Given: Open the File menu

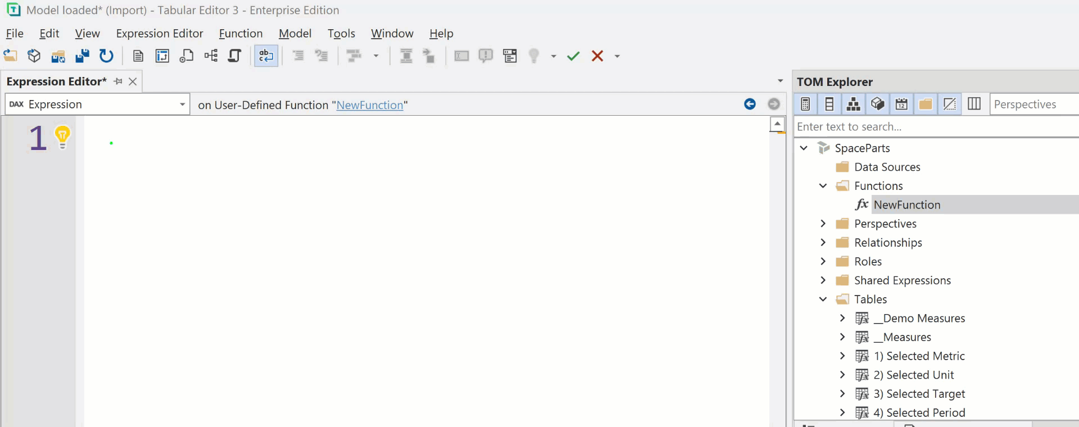Looking at the screenshot, I should coord(15,33).
